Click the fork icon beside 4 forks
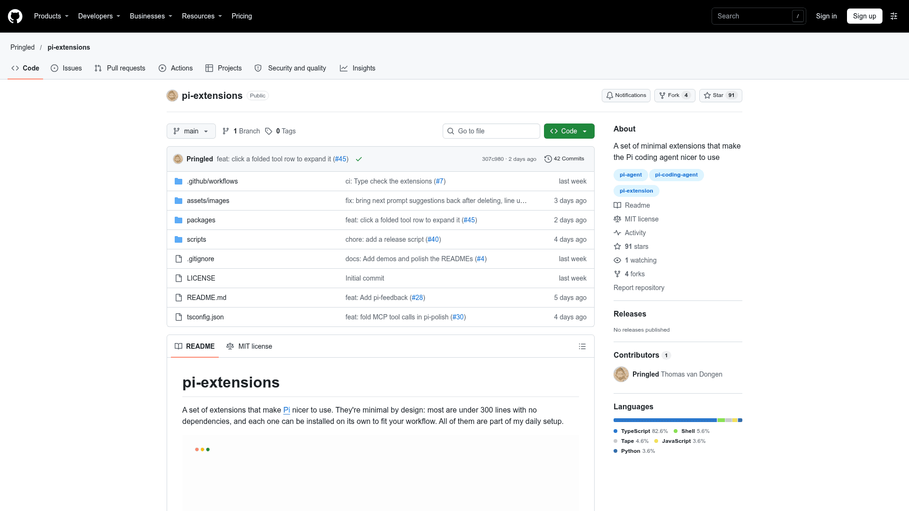This screenshot has width=909, height=511. point(617,274)
